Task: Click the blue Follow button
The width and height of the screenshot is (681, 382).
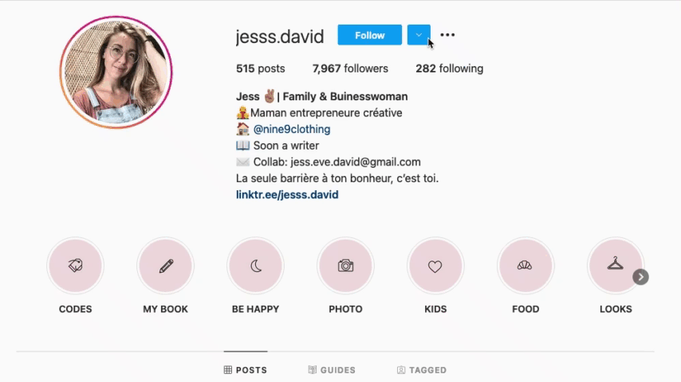Action: click(x=369, y=35)
